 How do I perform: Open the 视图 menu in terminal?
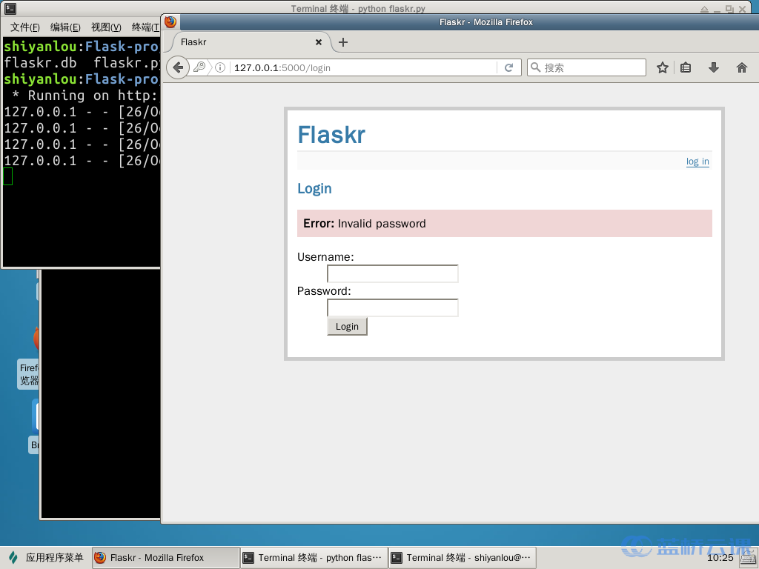(106, 27)
